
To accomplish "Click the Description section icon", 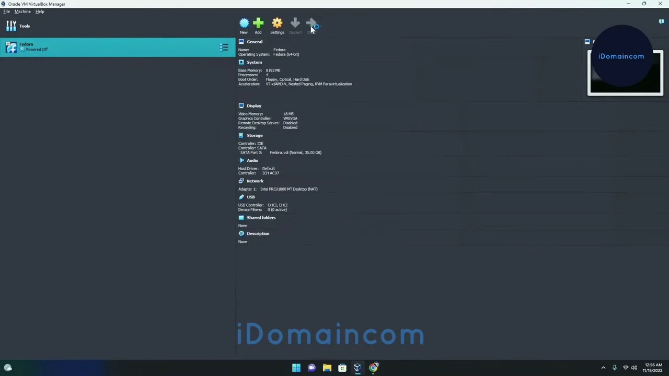I will [x=241, y=233].
